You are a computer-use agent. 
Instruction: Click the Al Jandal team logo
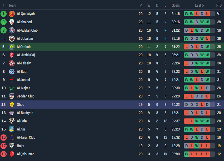pyautogui.click(x=12, y=80)
